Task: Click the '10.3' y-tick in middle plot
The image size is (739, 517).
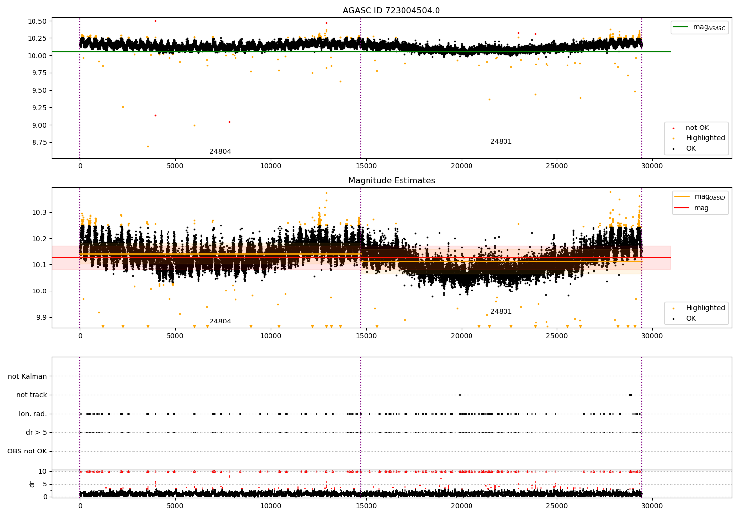Action: pyautogui.click(x=41, y=213)
